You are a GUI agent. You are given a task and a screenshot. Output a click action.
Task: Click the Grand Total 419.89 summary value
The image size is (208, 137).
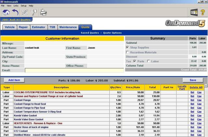point(202,69)
